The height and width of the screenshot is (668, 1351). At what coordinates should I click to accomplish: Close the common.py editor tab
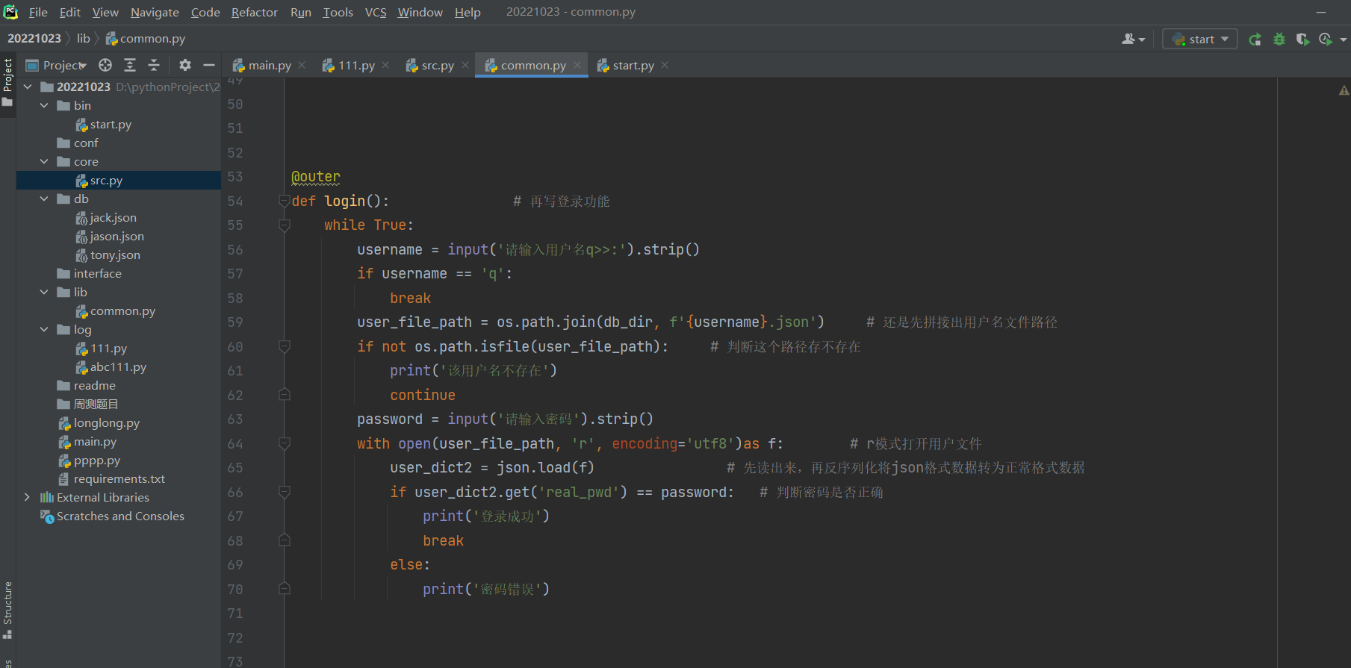click(577, 65)
